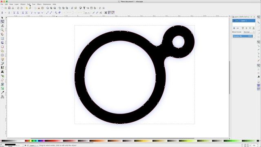Select the Selector arrow tool

coord(2,18)
